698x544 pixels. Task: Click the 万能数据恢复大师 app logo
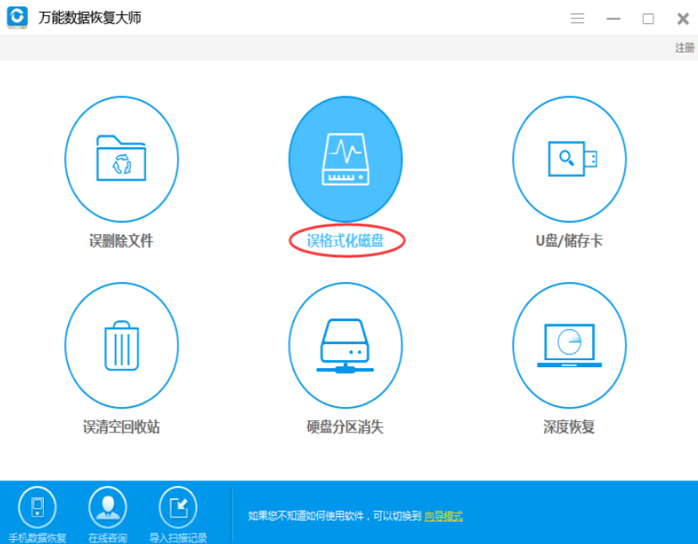point(18,18)
